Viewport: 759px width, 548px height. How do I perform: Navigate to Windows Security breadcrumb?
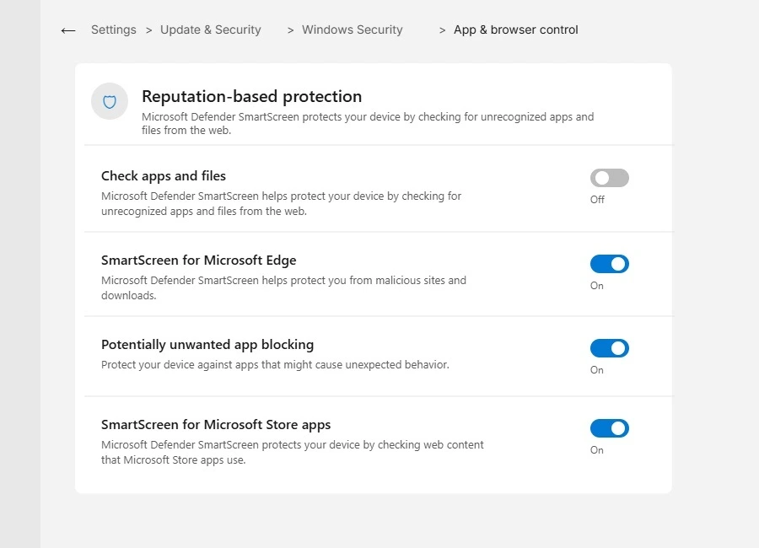point(352,30)
